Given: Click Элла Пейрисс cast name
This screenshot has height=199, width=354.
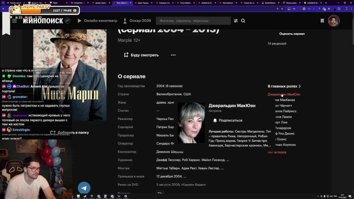Looking at the screenshot, I should click(285, 111).
